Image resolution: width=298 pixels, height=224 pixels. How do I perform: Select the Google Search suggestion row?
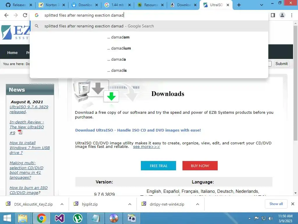(x=149, y=26)
